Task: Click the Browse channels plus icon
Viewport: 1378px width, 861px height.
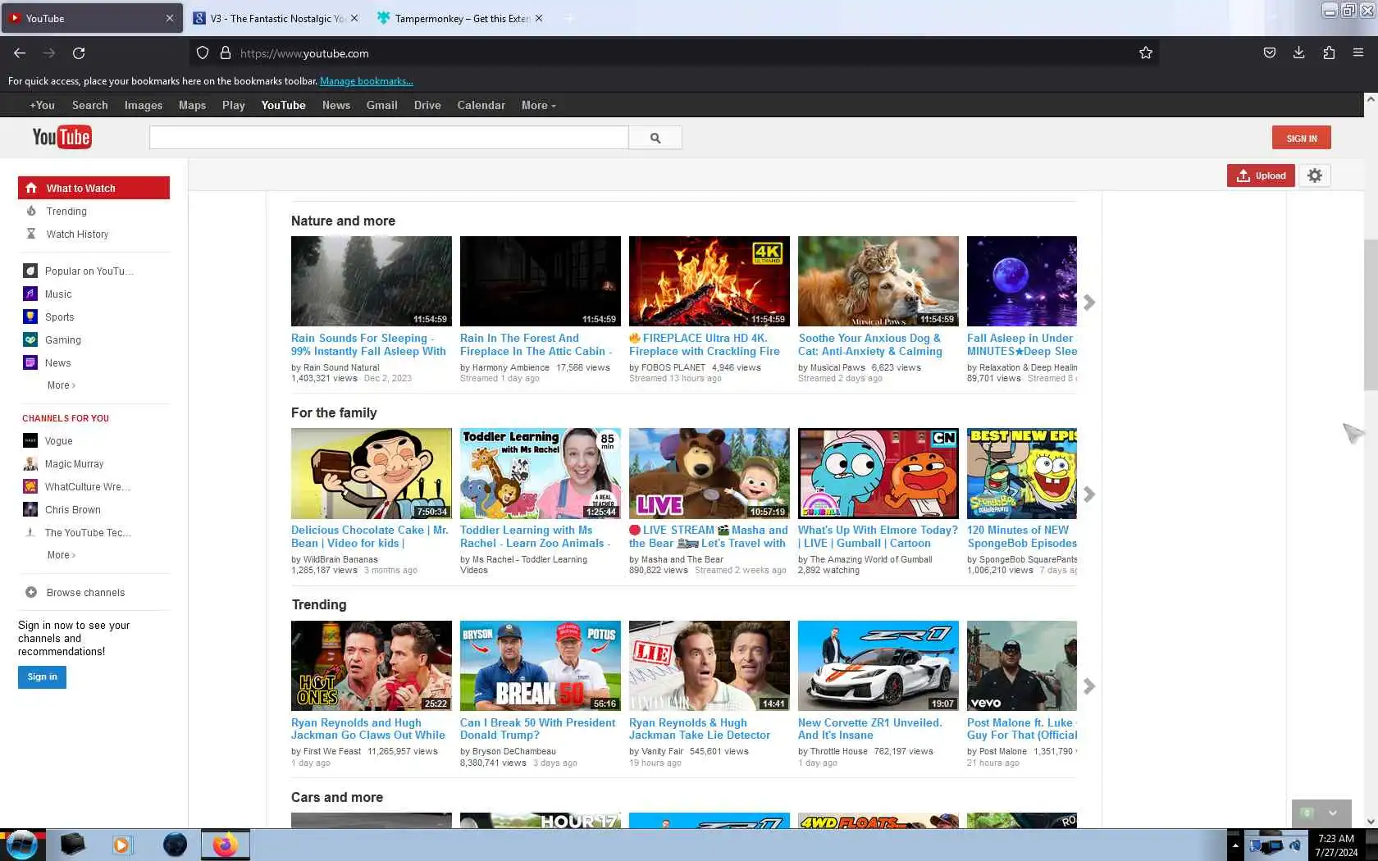Action: point(31,592)
